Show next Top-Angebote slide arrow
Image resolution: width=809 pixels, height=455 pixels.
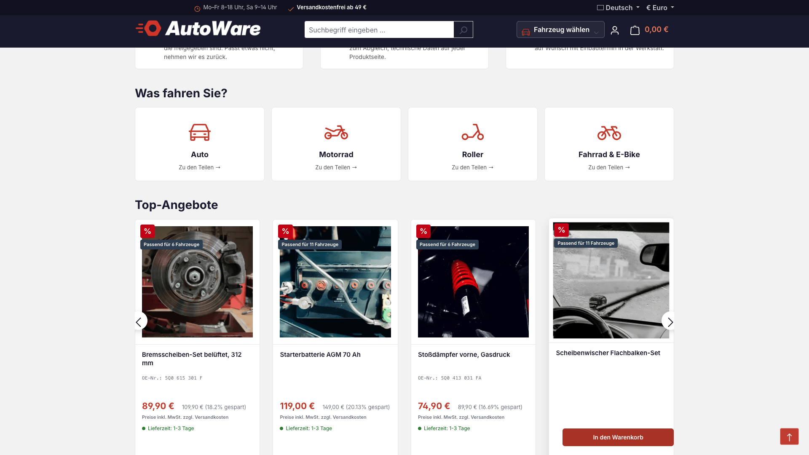pos(670,321)
